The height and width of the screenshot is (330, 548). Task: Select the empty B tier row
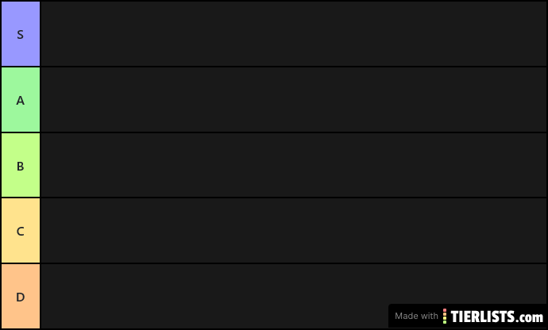click(x=293, y=166)
